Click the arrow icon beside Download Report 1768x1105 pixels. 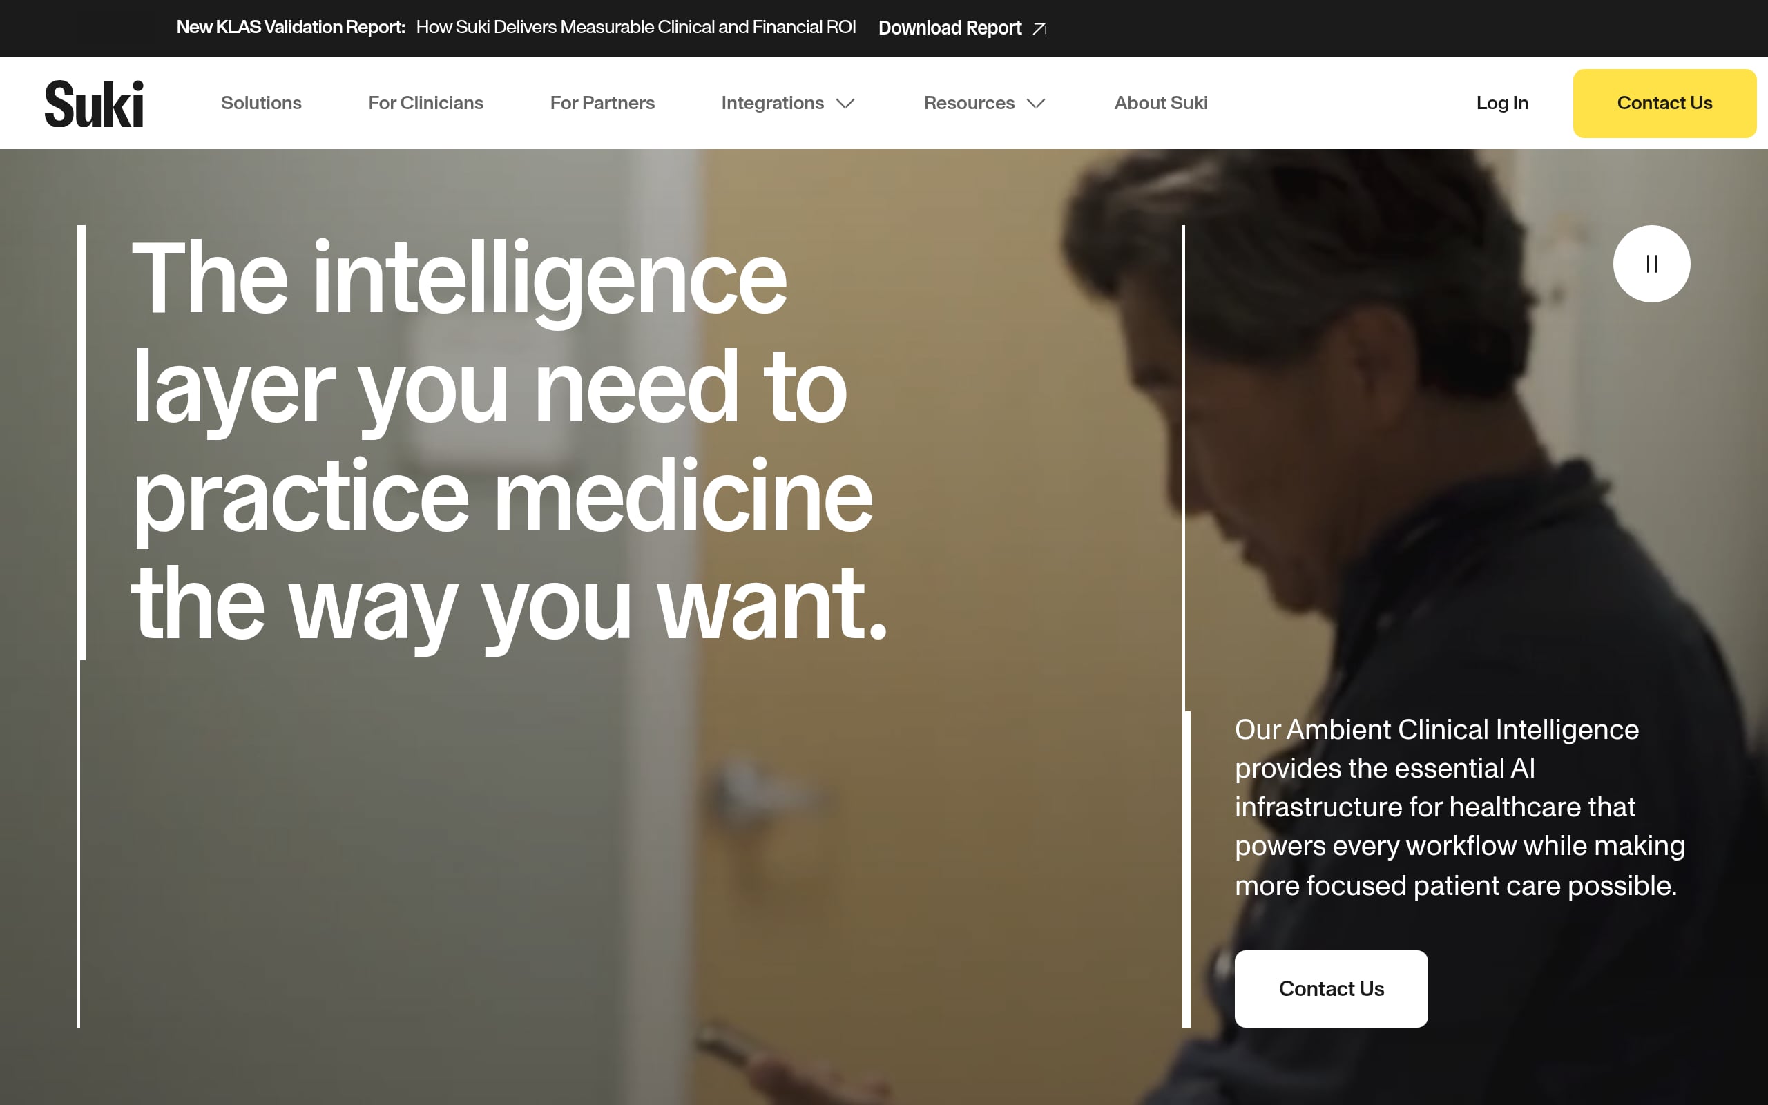(x=1039, y=28)
